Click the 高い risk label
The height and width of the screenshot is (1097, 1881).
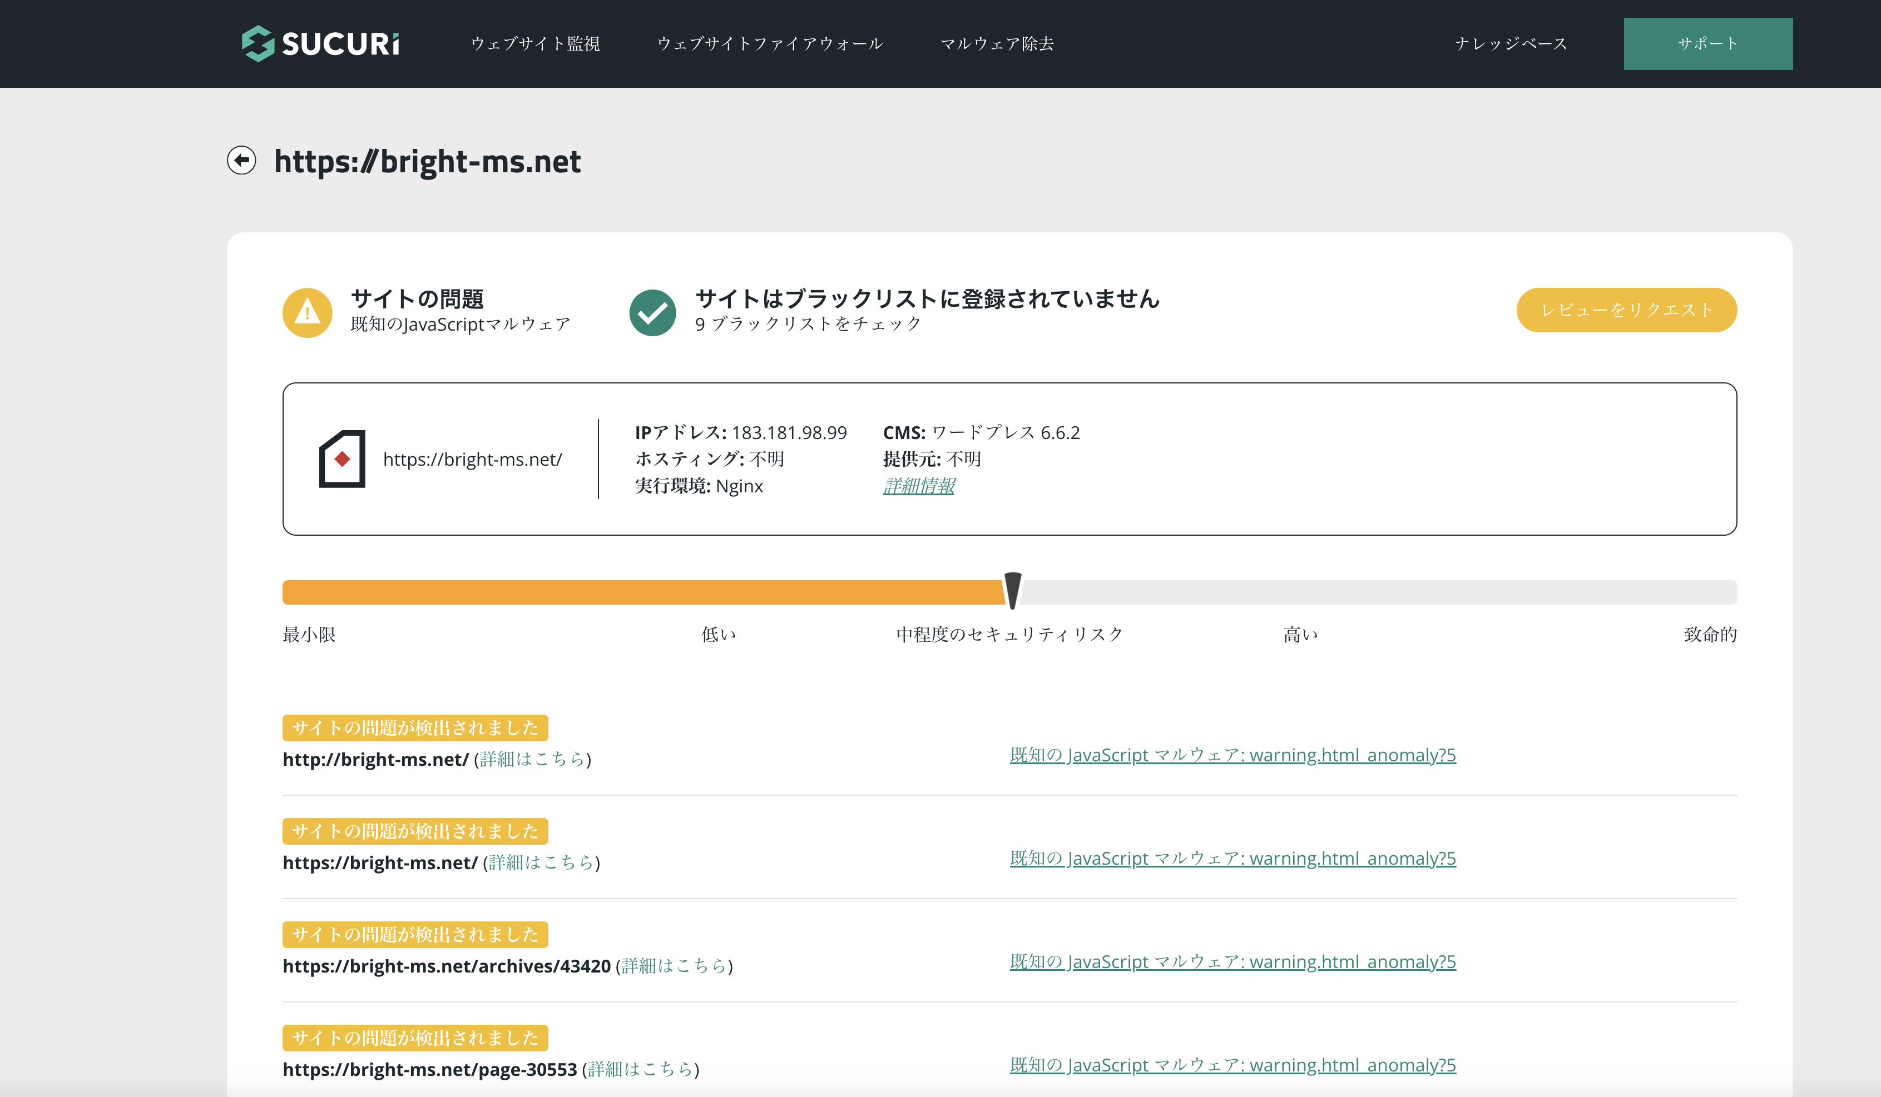coord(1300,635)
